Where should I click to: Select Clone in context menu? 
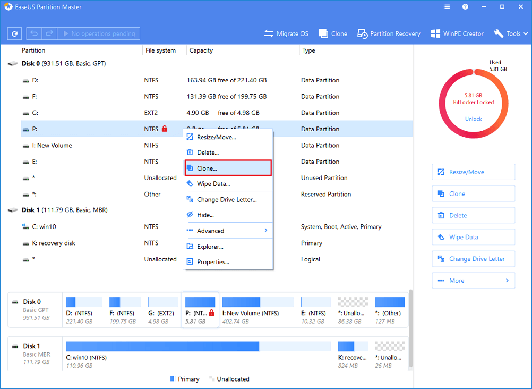[228, 168]
